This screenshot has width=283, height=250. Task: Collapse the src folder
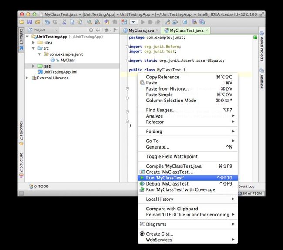pyautogui.click(x=33, y=48)
